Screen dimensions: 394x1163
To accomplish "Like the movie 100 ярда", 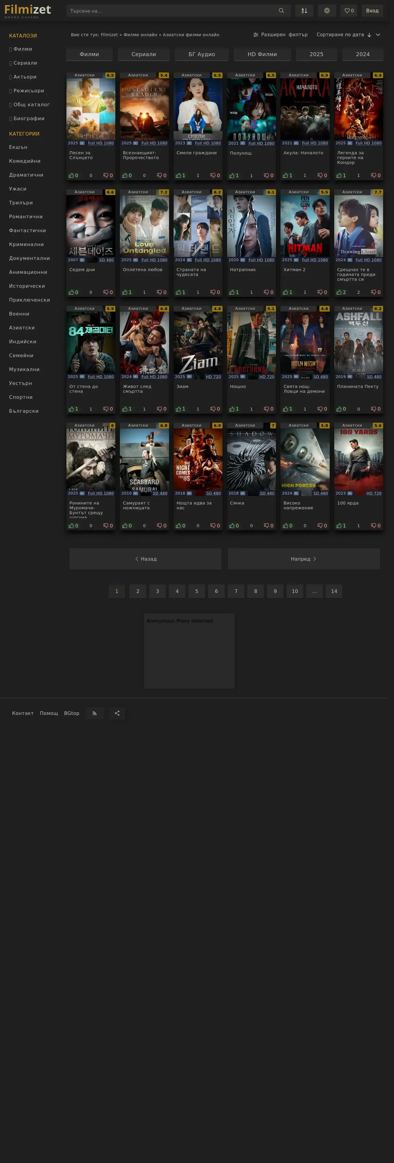I will (x=341, y=526).
